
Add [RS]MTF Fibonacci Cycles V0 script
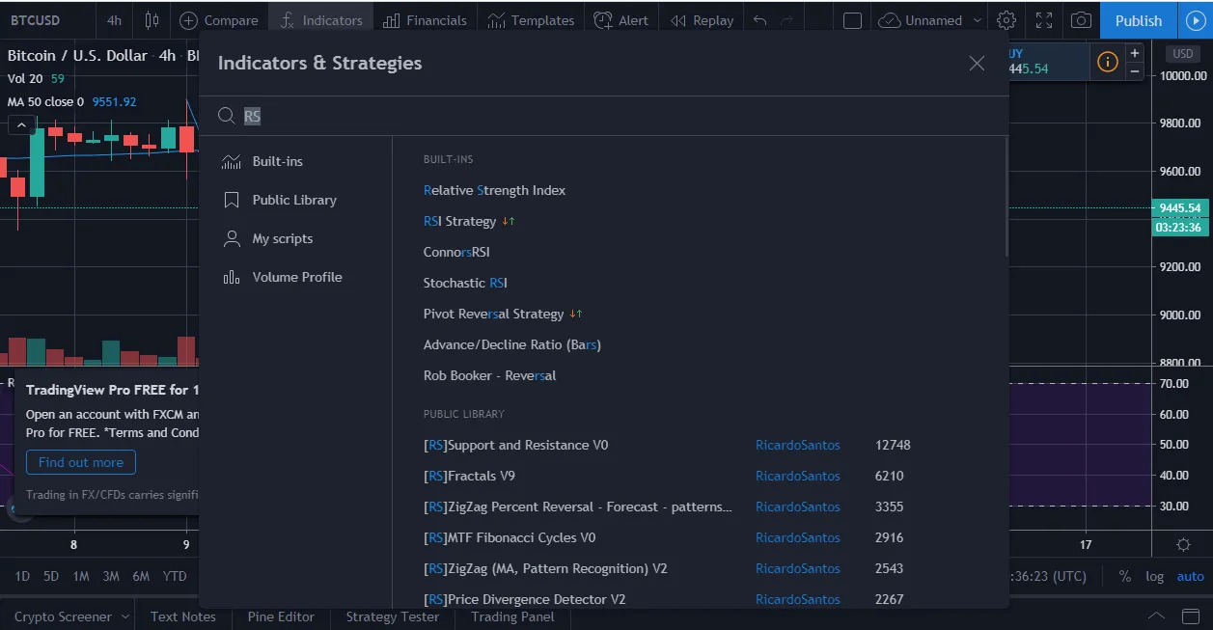(510, 537)
